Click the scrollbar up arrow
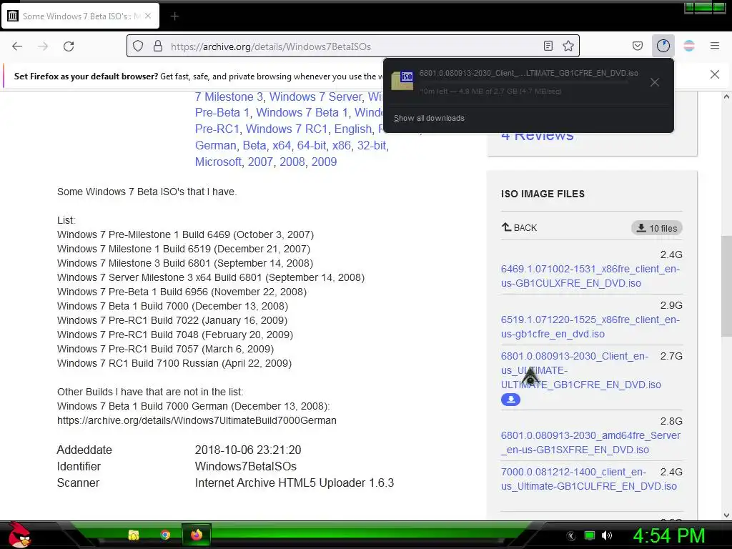This screenshot has width=732, height=549. (x=726, y=97)
